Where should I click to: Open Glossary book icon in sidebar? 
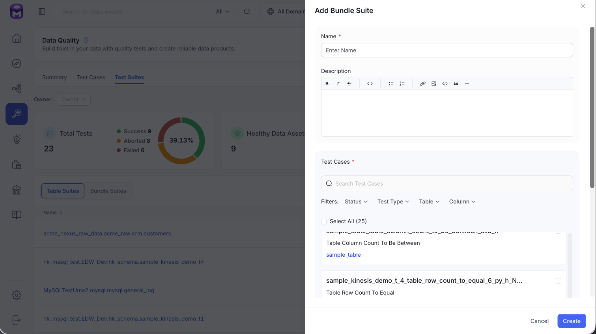[x=17, y=215]
